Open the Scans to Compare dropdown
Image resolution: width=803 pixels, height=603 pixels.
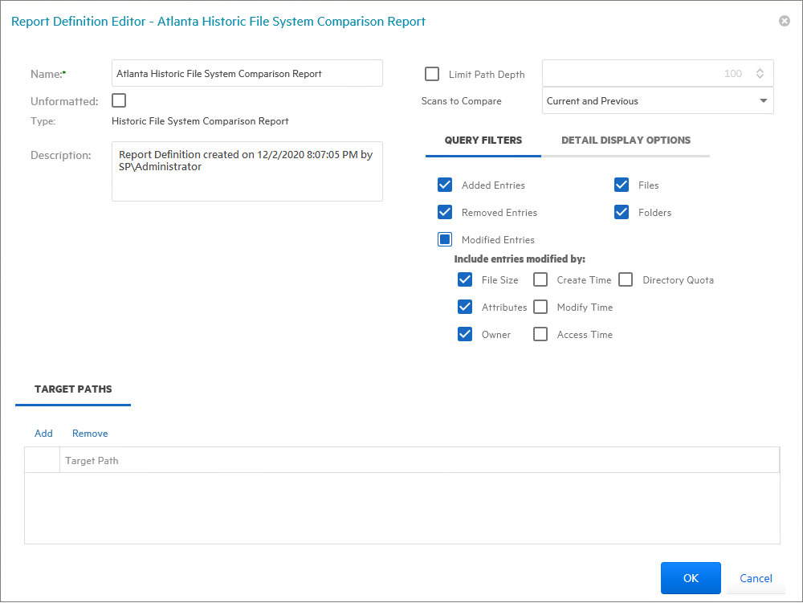[762, 101]
